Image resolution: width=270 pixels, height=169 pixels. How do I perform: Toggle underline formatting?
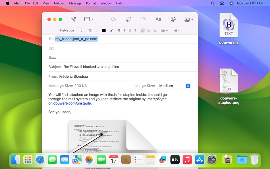130,30
